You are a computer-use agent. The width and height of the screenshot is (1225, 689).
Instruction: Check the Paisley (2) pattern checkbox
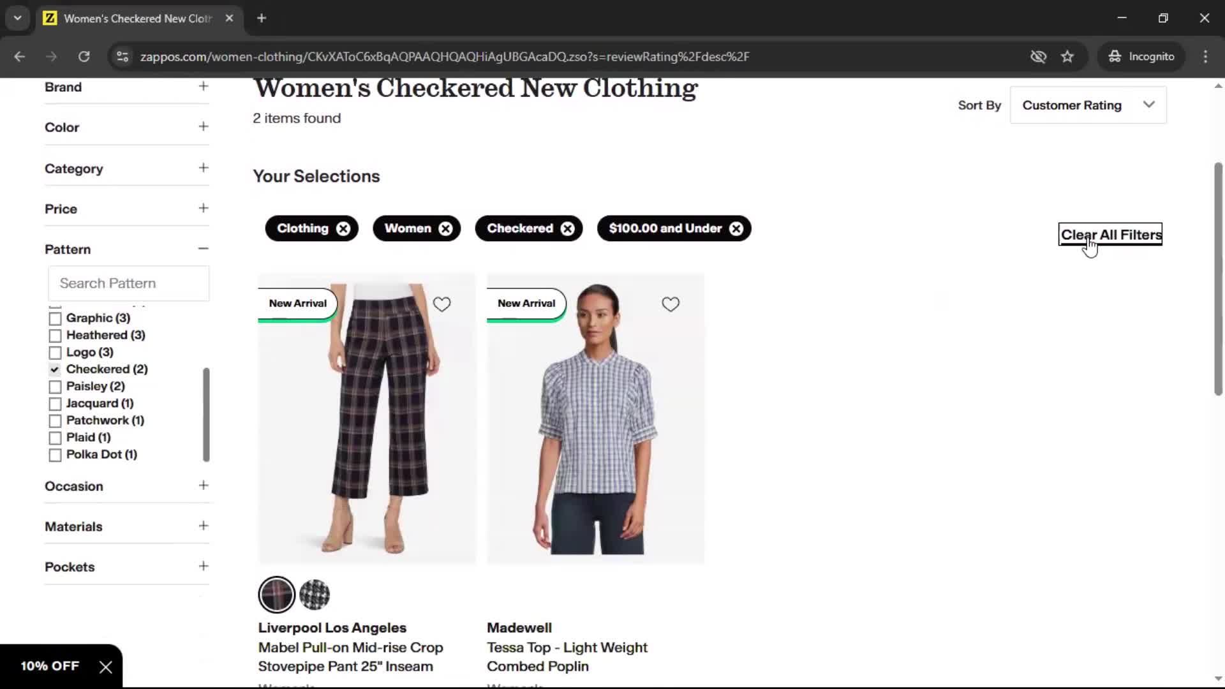click(56, 387)
